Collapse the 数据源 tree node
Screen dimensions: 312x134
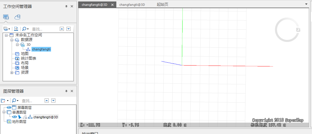point(12,40)
